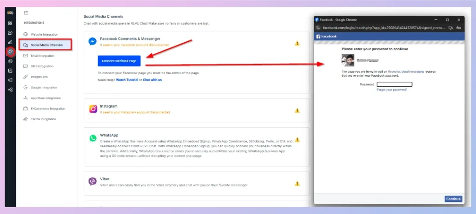Click the warning icon on Instagram card
476x214 pixels.
point(297,110)
